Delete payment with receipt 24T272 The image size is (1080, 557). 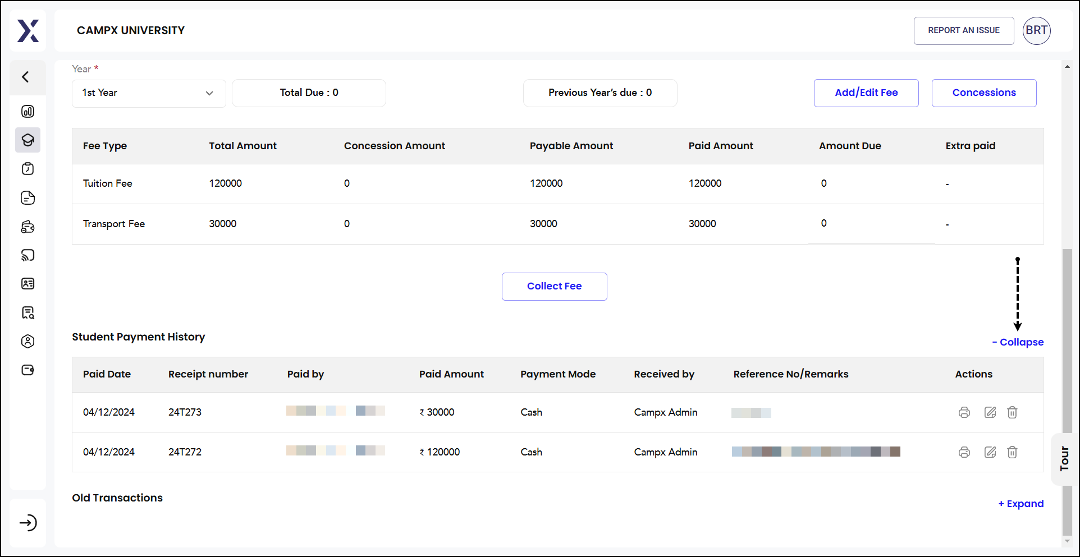coord(1012,452)
